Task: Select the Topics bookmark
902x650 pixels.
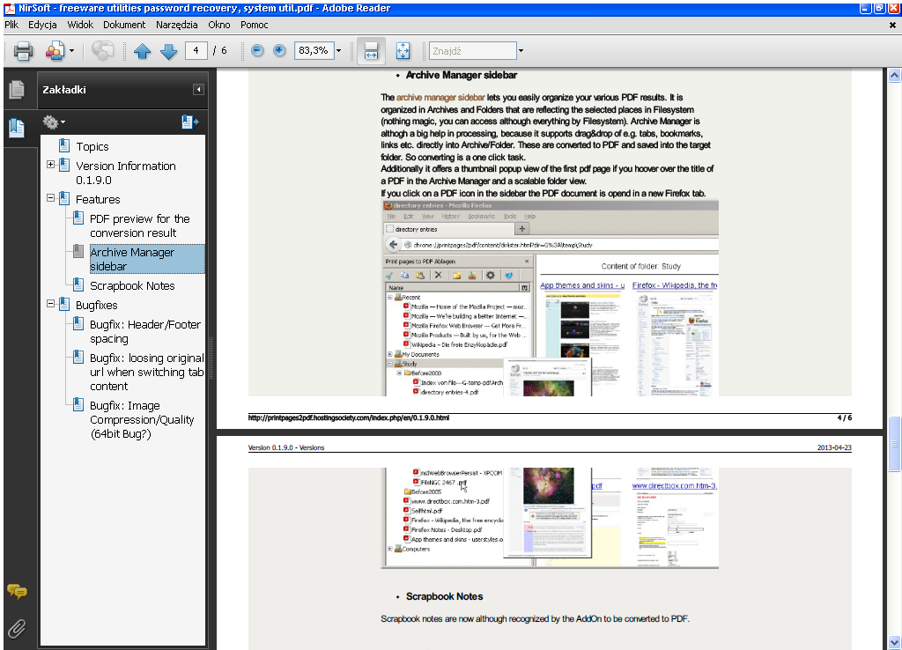Action: pyautogui.click(x=92, y=147)
